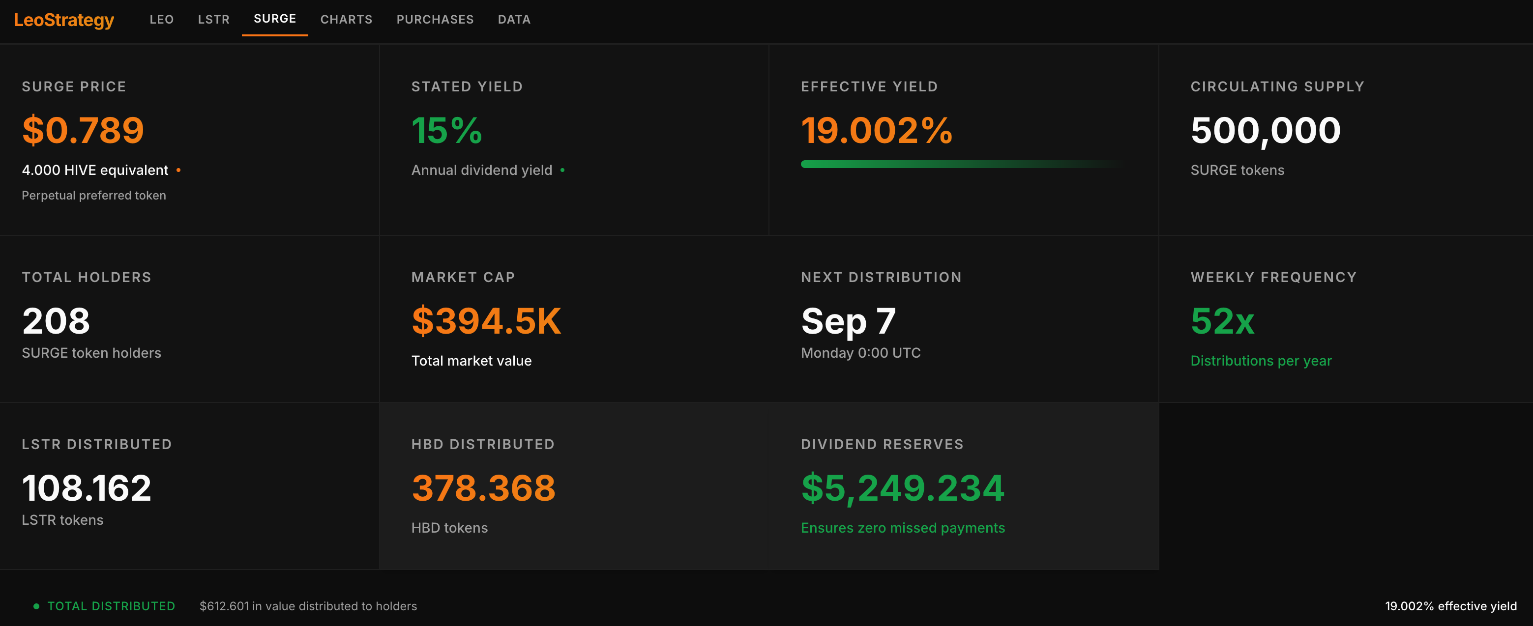Open the CHARTS tab
This screenshot has height=626, width=1533.
[x=346, y=20]
